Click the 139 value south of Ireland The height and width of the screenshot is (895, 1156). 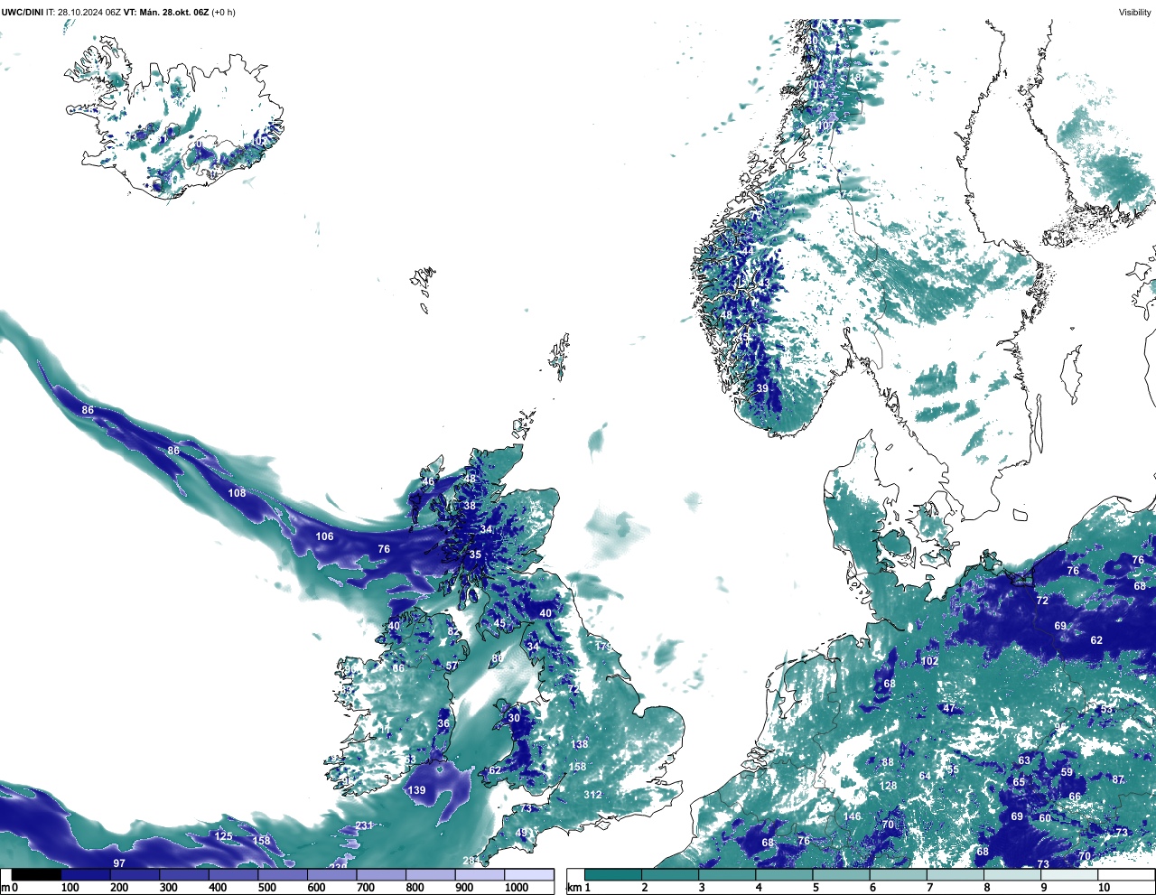[416, 790]
